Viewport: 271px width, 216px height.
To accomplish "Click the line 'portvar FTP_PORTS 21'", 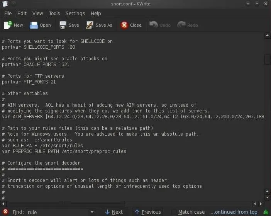I will point(29,82).
